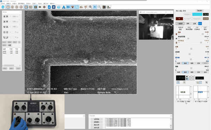Click the blue save-image toolbar icon
This screenshot has width=211, height=130.
click(x=49, y=7)
